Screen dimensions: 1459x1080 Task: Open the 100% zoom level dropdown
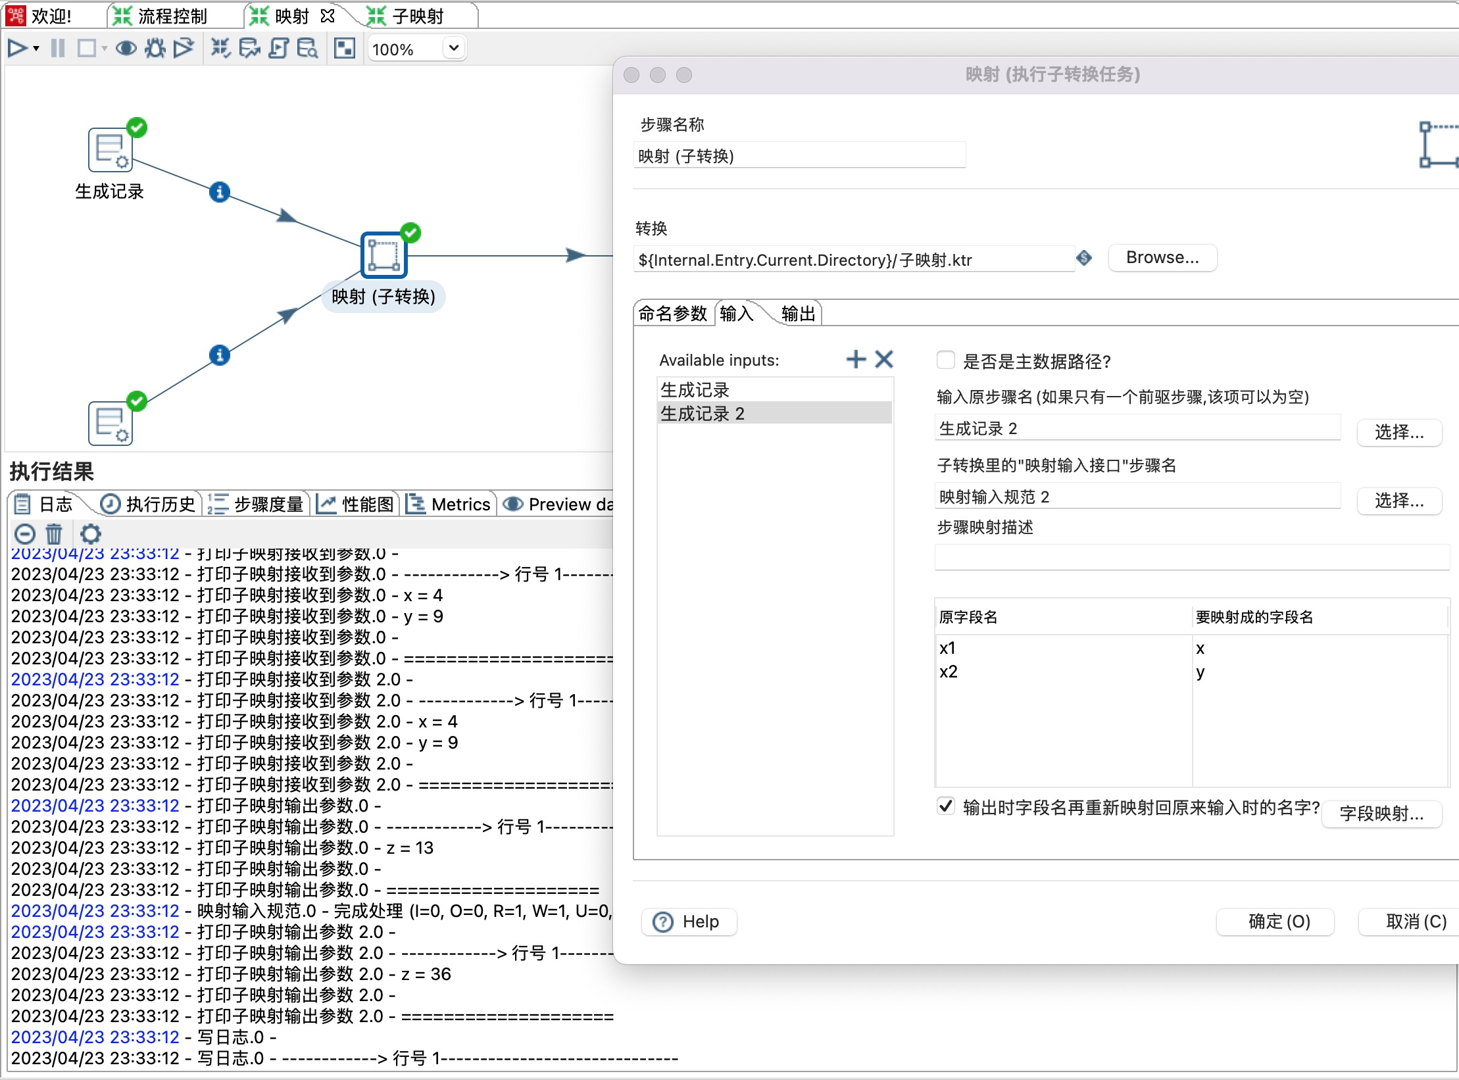coord(453,49)
